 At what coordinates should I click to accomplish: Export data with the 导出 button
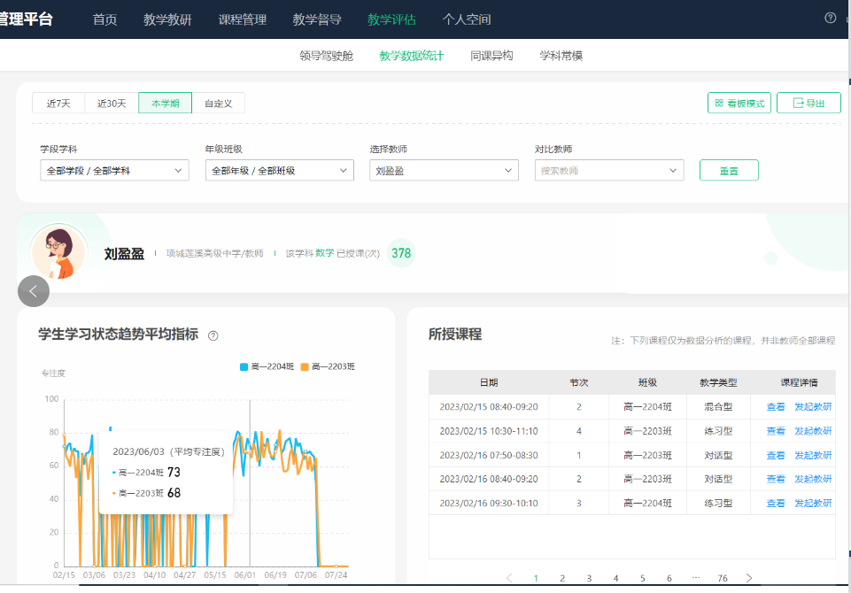coord(808,103)
